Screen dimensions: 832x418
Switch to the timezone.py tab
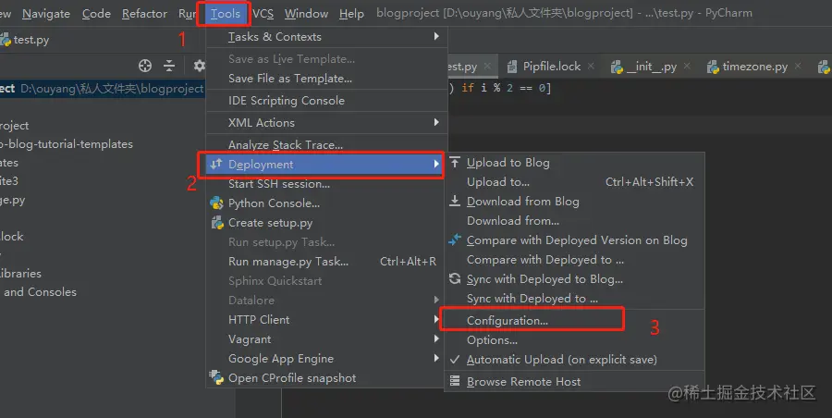pyautogui.click(x=754, y=67)
